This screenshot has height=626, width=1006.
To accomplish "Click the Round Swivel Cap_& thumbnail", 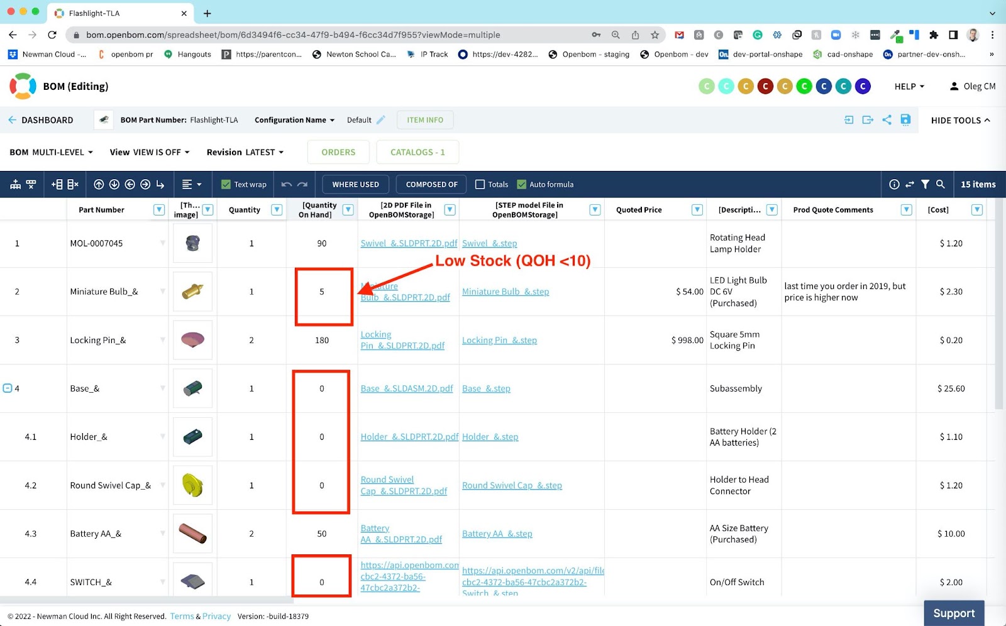I will click(193, 485).
